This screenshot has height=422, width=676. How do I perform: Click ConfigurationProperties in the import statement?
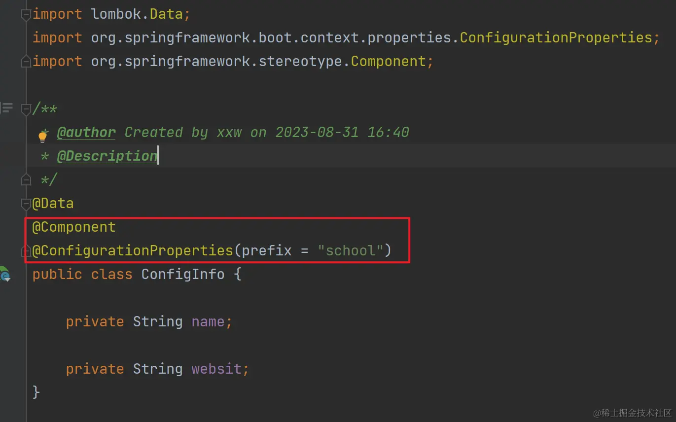click(x=556, y=37)
